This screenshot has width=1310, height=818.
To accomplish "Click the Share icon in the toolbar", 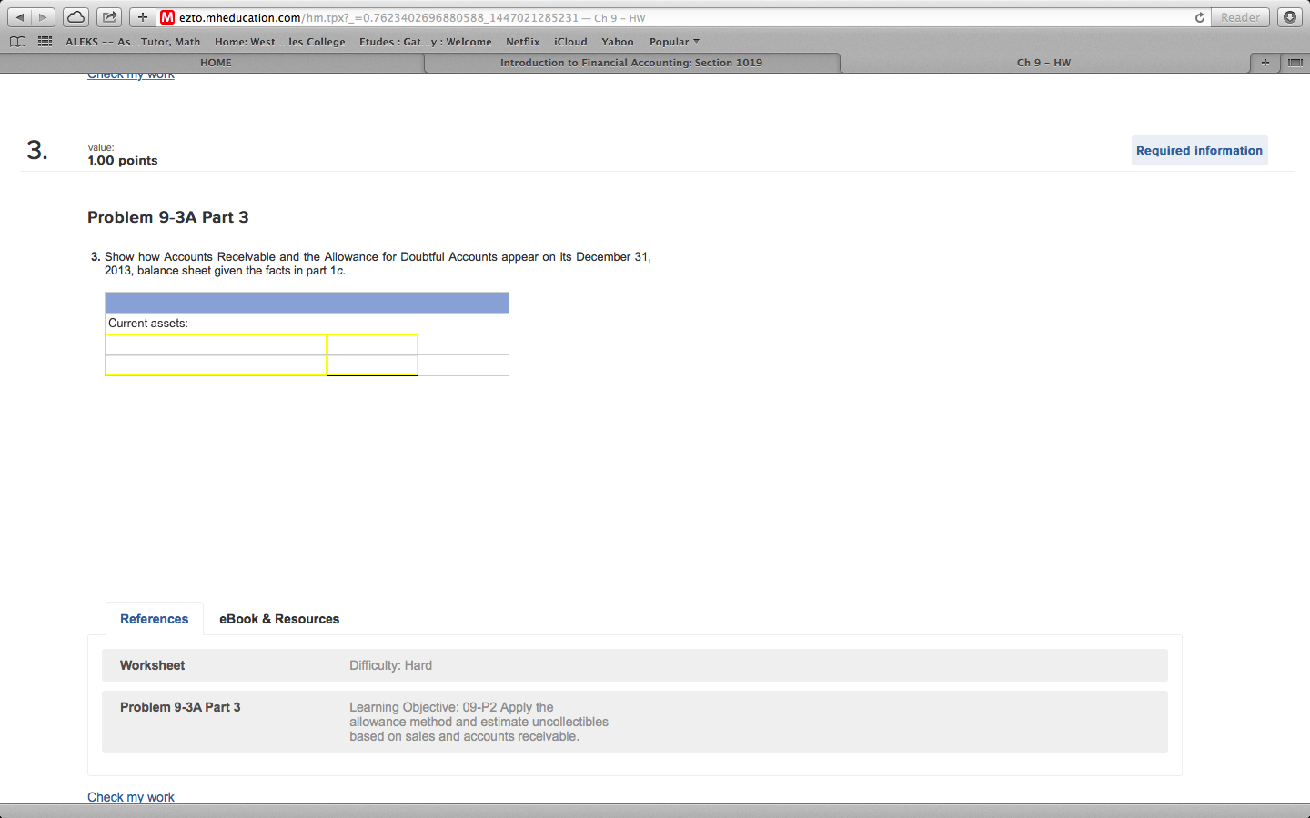I will [x=109, y=17].
